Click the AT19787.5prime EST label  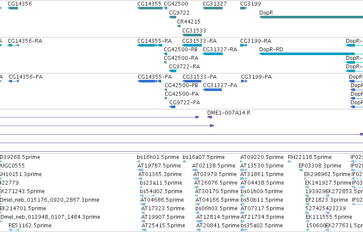tap(159, 166)
